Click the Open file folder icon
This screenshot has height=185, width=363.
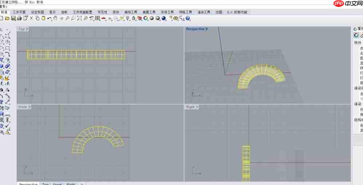(7, 18)
